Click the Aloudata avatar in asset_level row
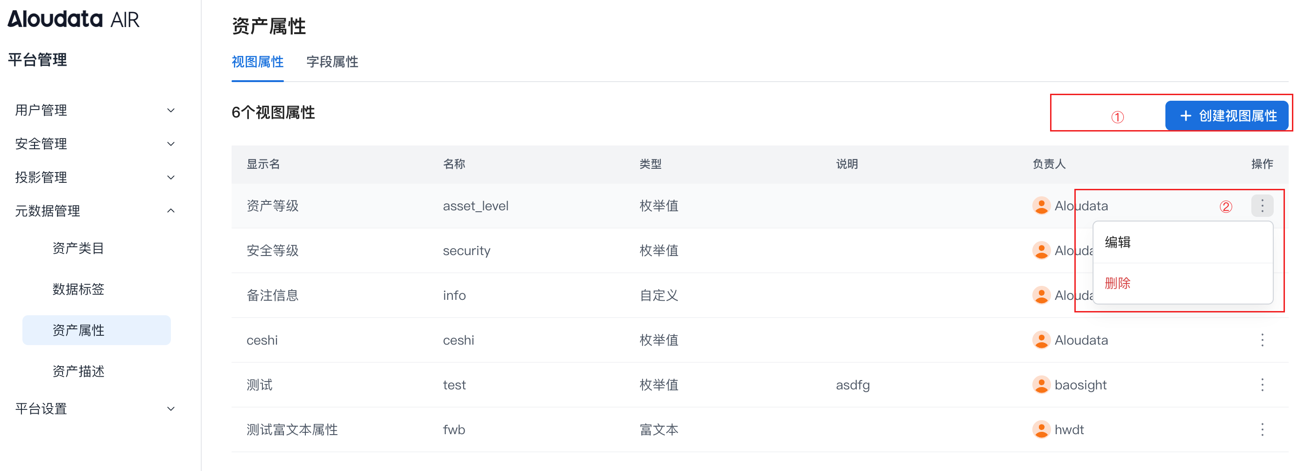This screenshot has height=471, width=1298. (1041, 206)
